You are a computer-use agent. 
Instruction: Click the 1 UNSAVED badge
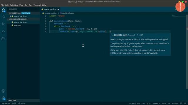point(26,13)
